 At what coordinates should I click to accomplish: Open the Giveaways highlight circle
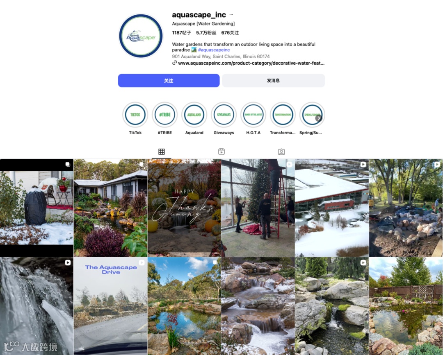click(224, 115)
